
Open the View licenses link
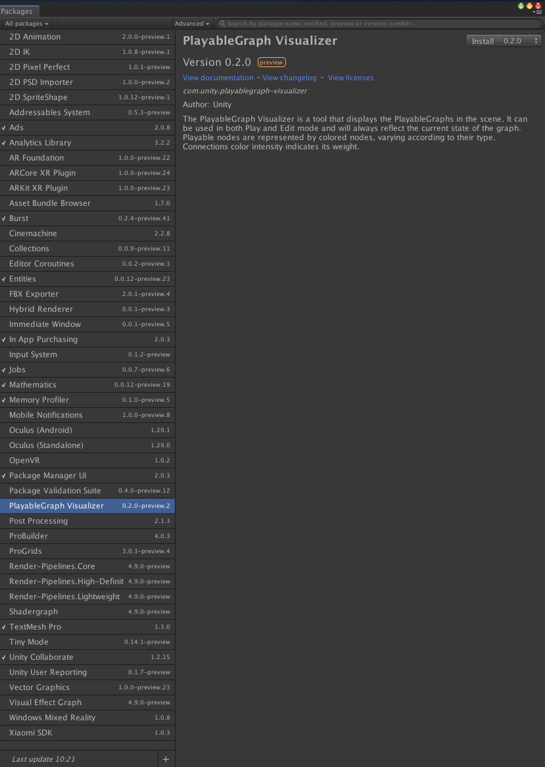(x=350, y=78)
